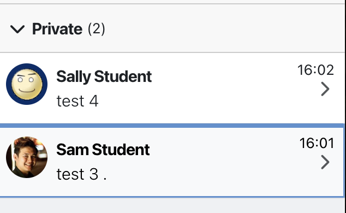346x213 pixels.
Task: Click the divider strip above the Private header
Action: pos(172,2)
